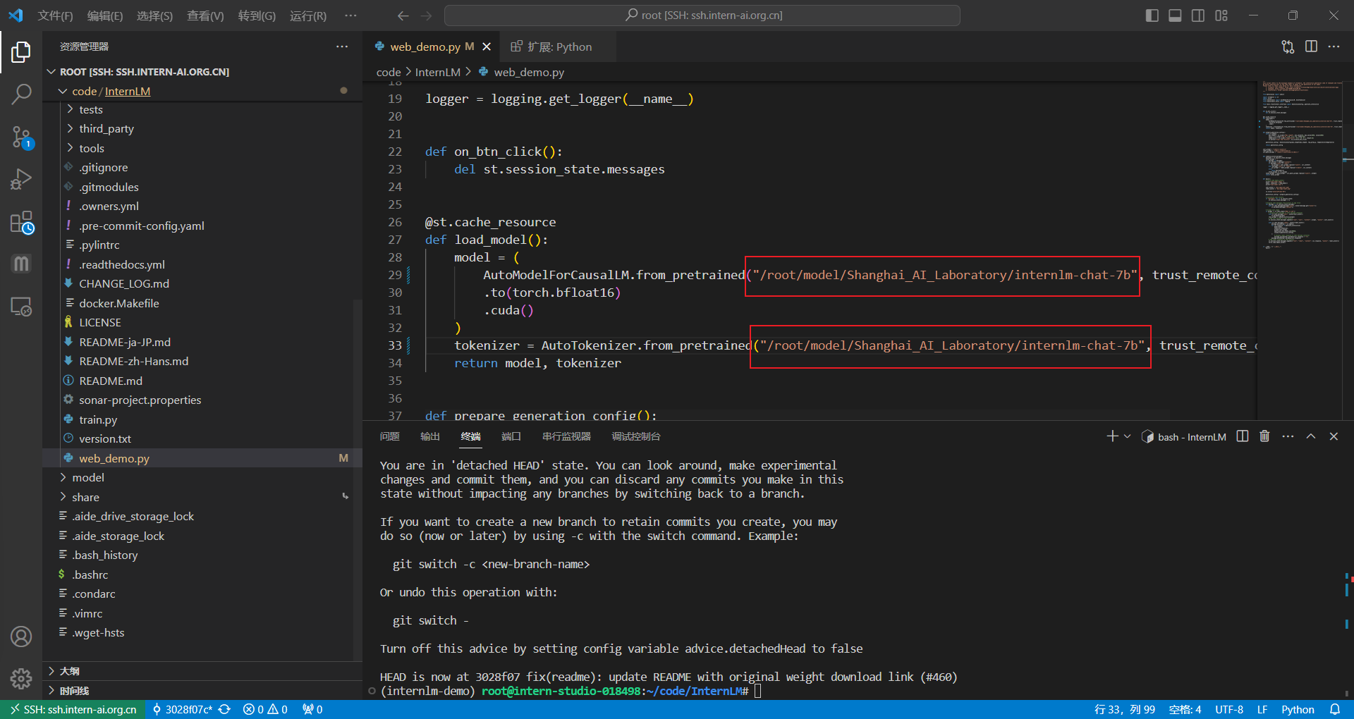Open Source Control view with badge
Screen dimensions: 1354x719
pos(21,137)
